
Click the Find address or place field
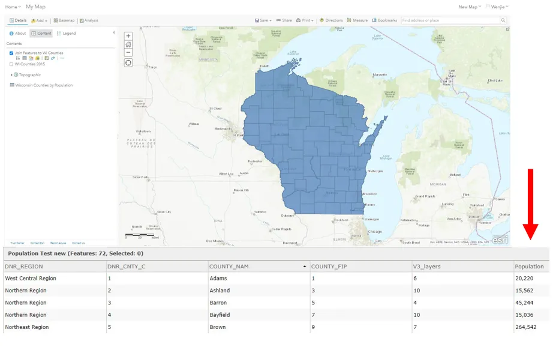point(450,20)
